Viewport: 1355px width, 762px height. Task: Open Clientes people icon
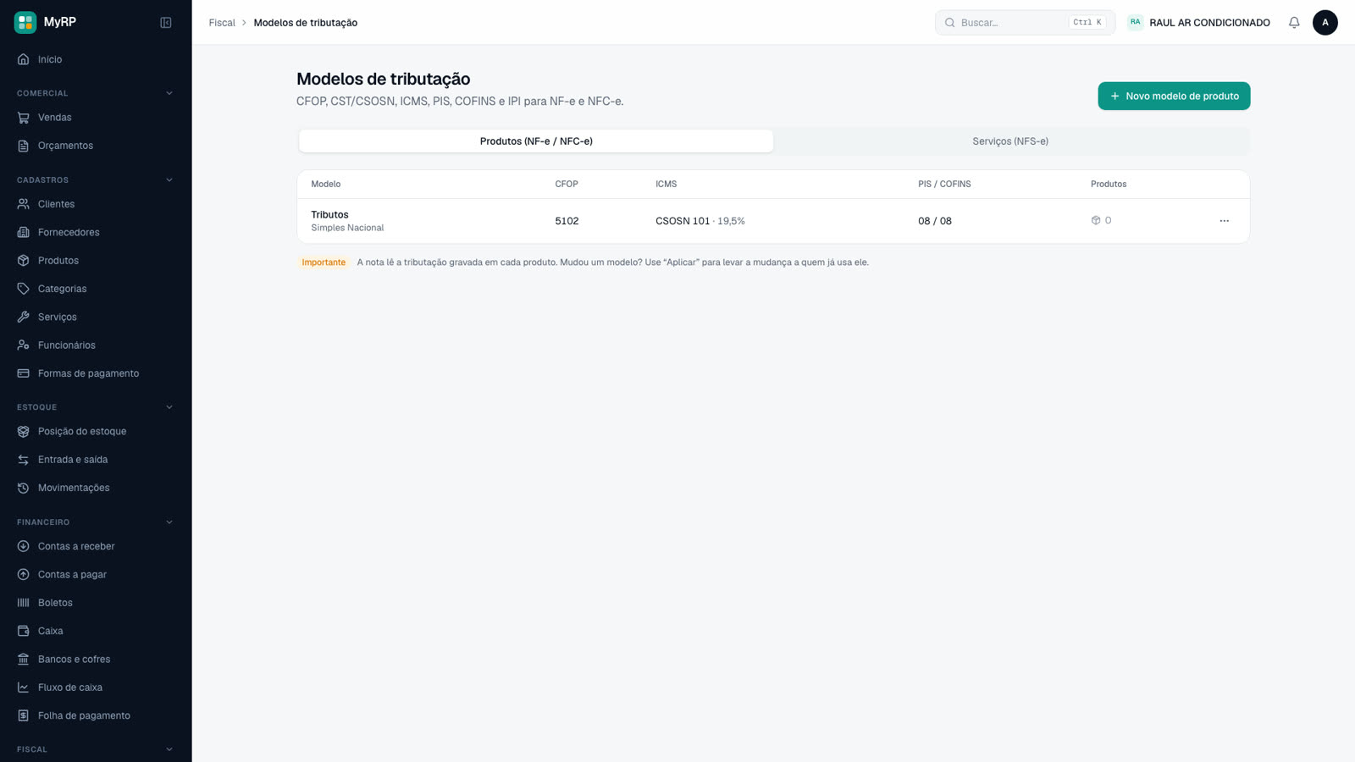24,204
